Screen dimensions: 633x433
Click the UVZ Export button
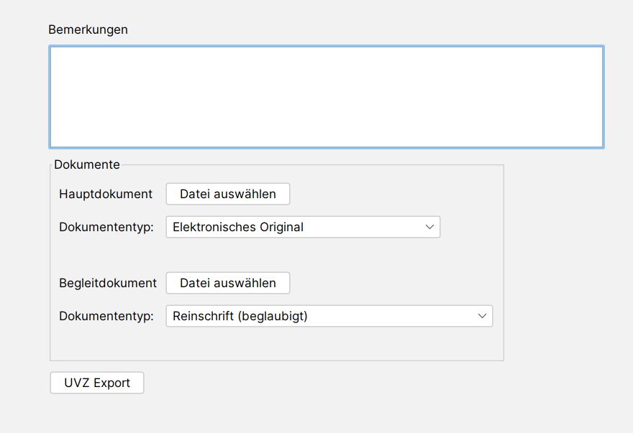point(97,383)
